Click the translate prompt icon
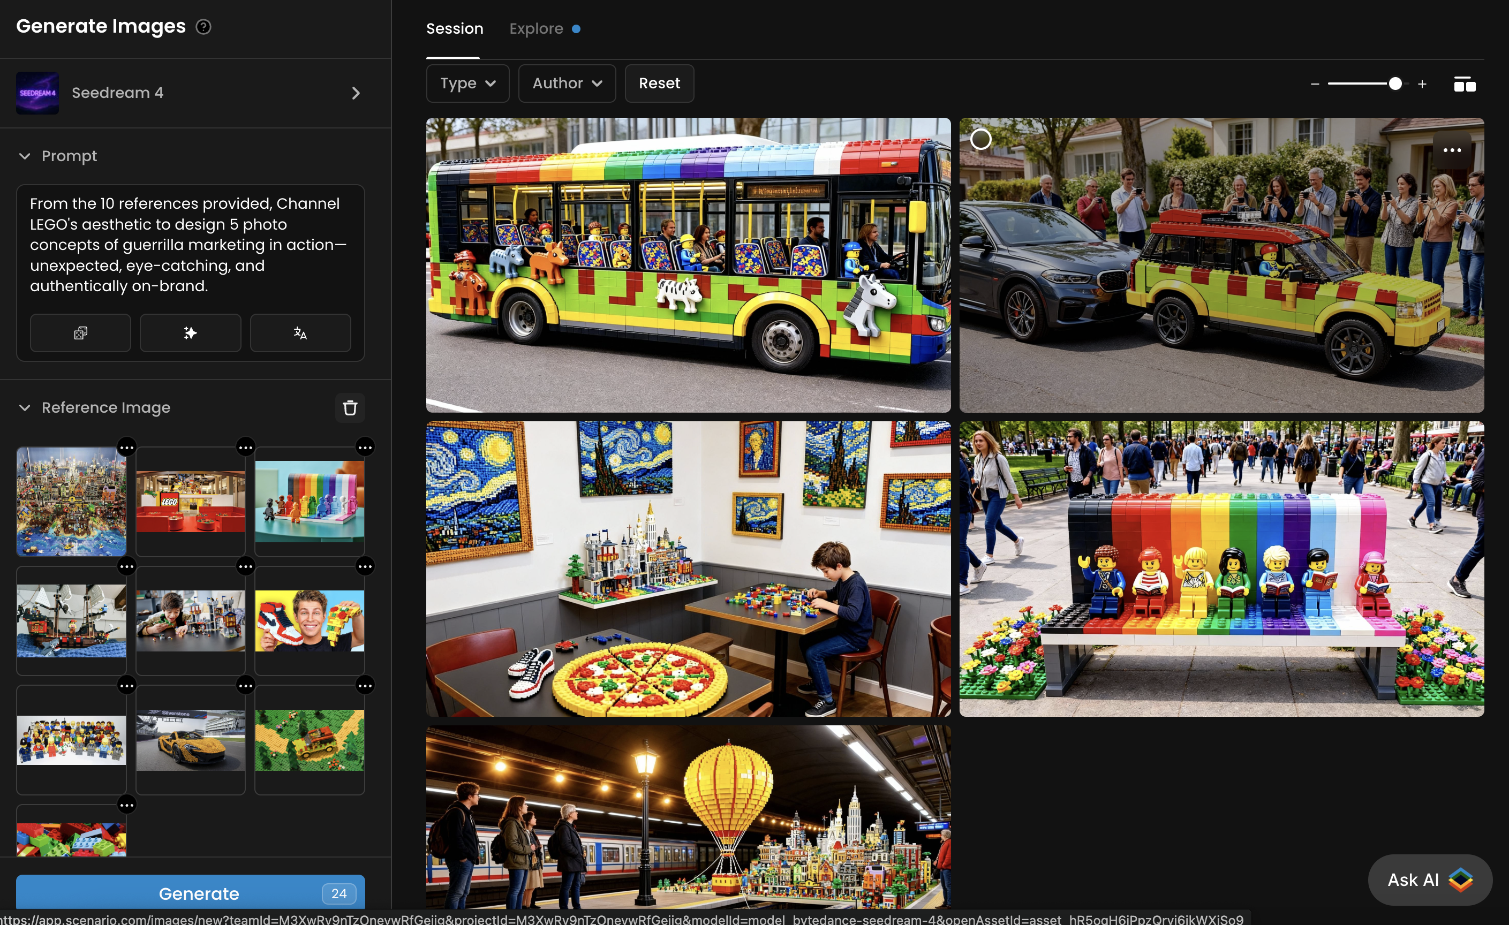Viewport: 1509px width, 925px height. (300, 333)
